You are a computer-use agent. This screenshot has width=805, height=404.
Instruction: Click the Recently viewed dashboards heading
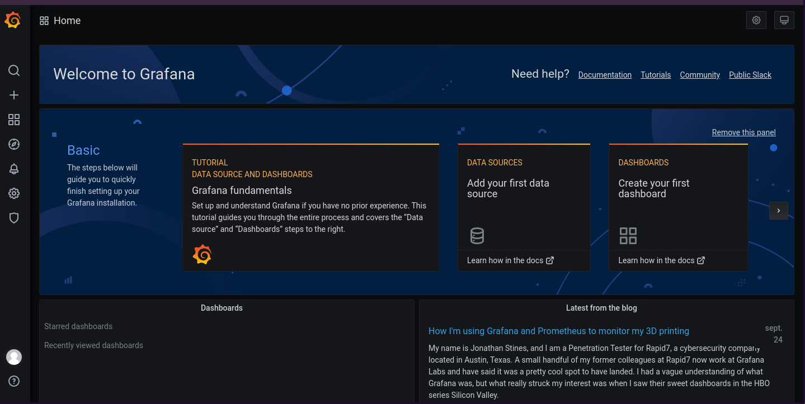pos(93,345)
